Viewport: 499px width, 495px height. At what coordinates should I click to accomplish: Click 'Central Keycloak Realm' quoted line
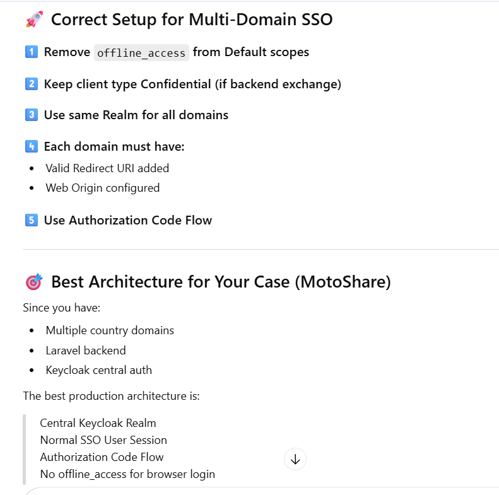98,423
